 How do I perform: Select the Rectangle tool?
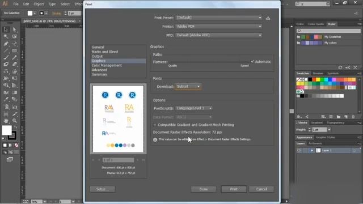(14, 50)
